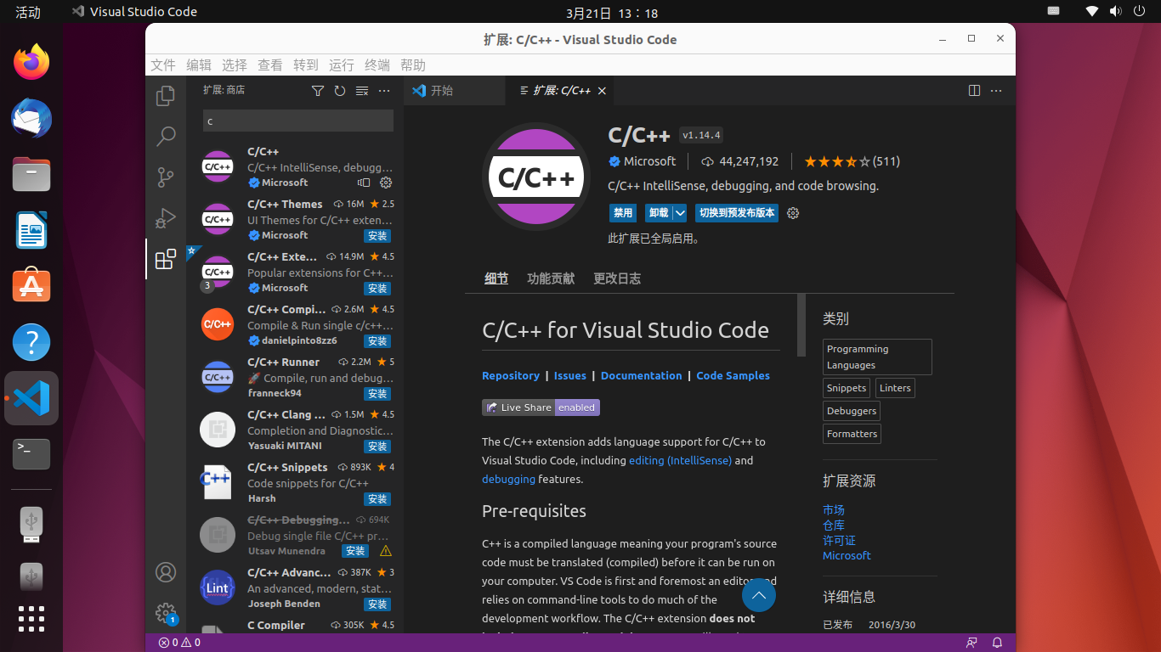This screenshot has height=652, width=1161.
Task: Click the scroll-to-top round button
Action: click(x=759, y=594)
